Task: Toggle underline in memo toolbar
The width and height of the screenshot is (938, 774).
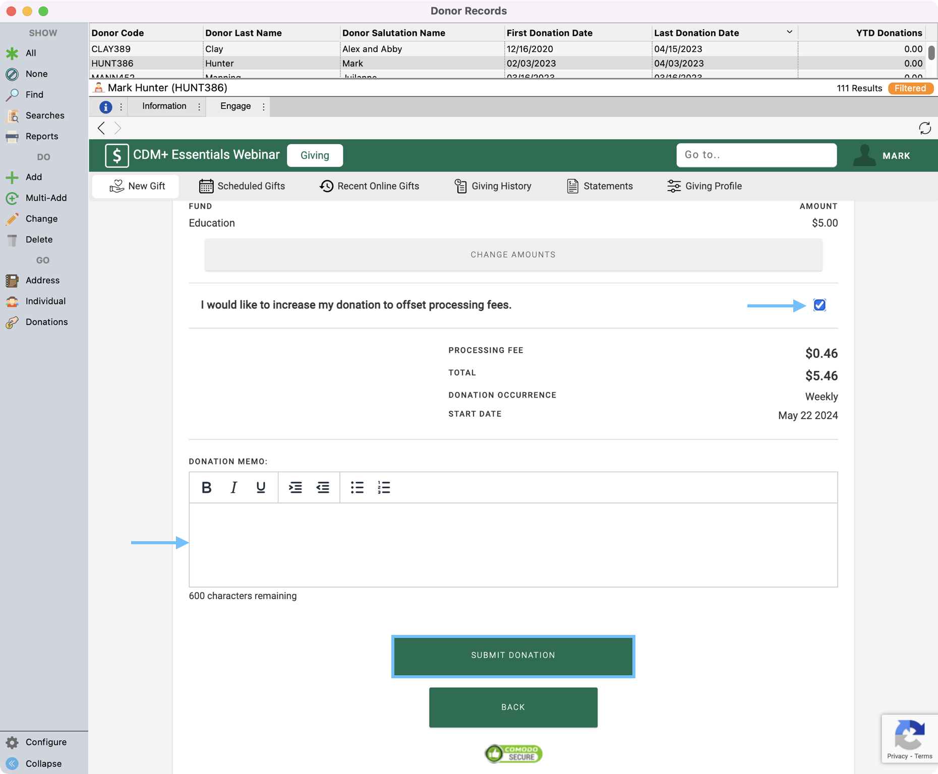Action: (261, 487)
